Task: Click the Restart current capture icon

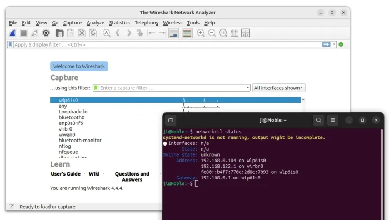Action: [x=34, y=33]
